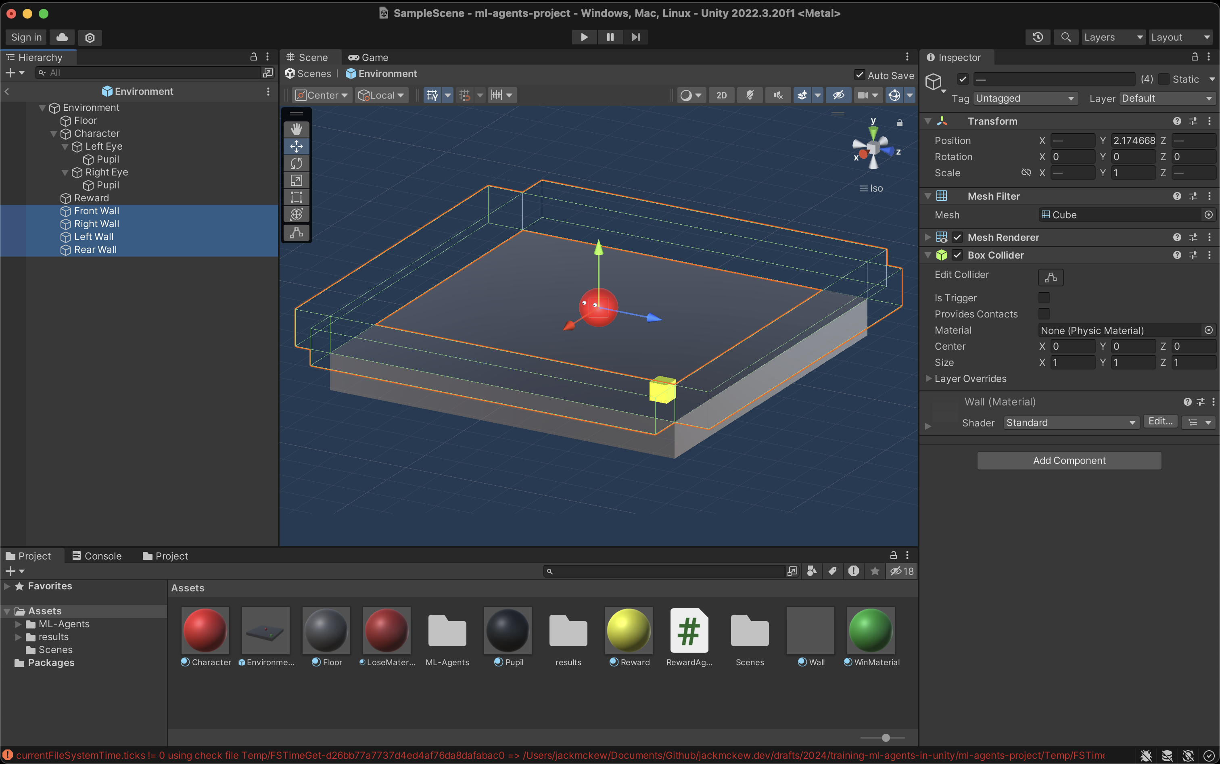Switch to the Game tab
This screenshot has width=1220, height=764.
point(368,57)
